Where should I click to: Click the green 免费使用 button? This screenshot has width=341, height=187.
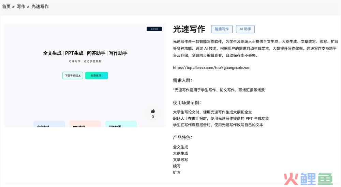coord(97,75)
